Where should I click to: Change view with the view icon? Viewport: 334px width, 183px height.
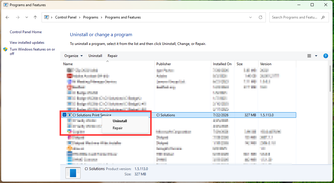(309, 56)
